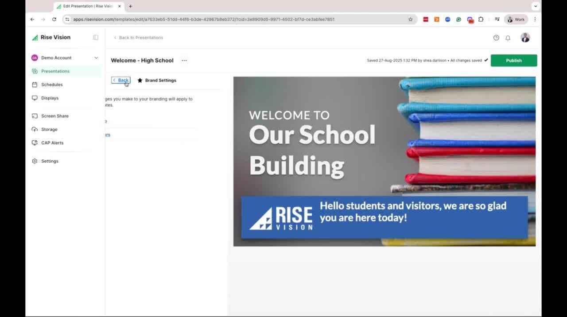Image resolution: width=567 pixels, height=317 pixels.
Task: Click the Rise Vision logo
Action: (51, 38)
